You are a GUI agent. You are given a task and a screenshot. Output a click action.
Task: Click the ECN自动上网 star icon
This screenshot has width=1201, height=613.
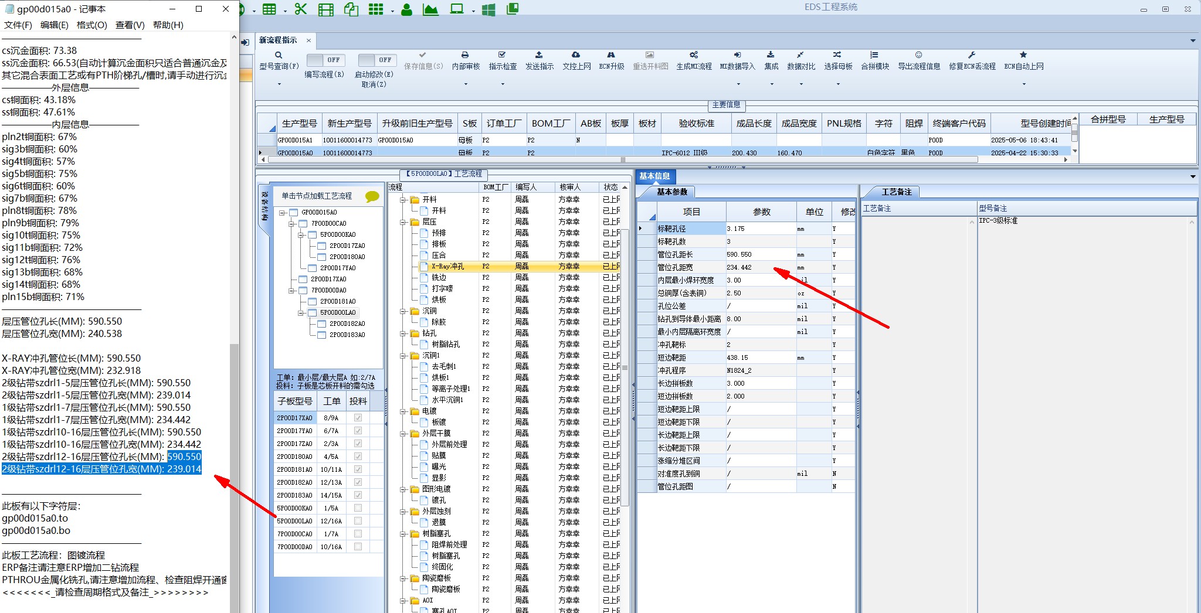click(x=1023, y=55)
